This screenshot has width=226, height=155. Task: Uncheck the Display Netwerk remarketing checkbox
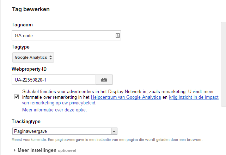17,97
